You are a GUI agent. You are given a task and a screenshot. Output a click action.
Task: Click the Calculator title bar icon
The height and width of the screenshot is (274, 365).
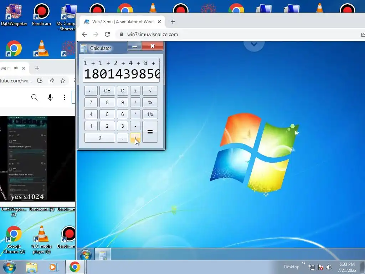[x=83, y=48]
